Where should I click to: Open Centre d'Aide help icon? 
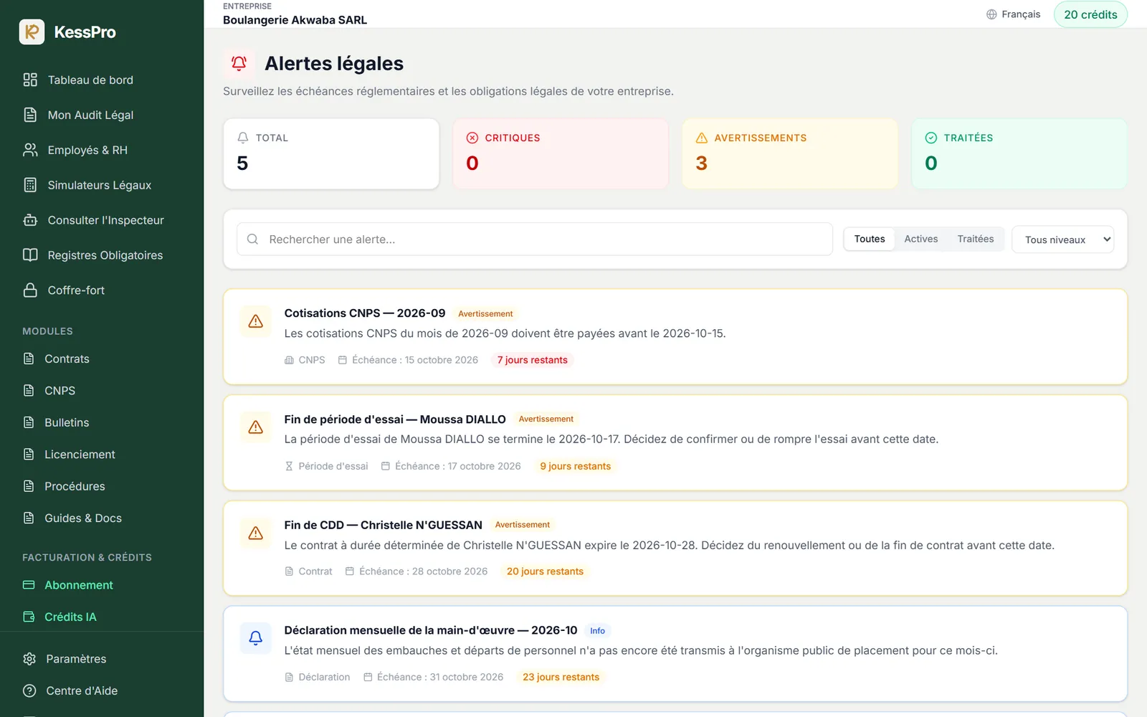[29, 690]
